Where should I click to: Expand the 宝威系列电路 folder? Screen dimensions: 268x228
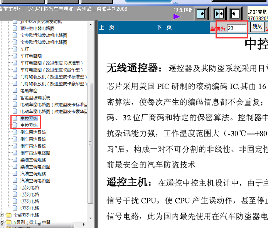[x=2, y=215]
